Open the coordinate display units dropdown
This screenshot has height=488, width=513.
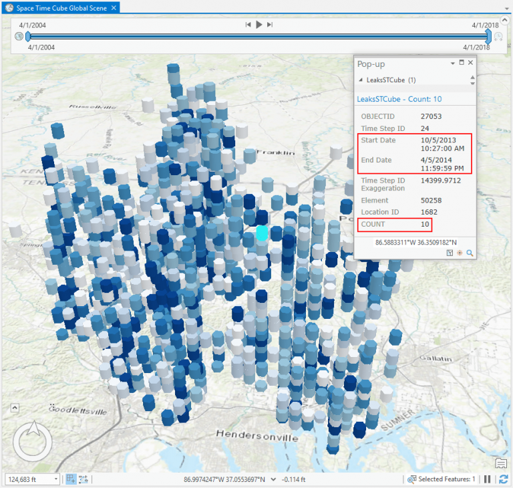coord(273,479)
